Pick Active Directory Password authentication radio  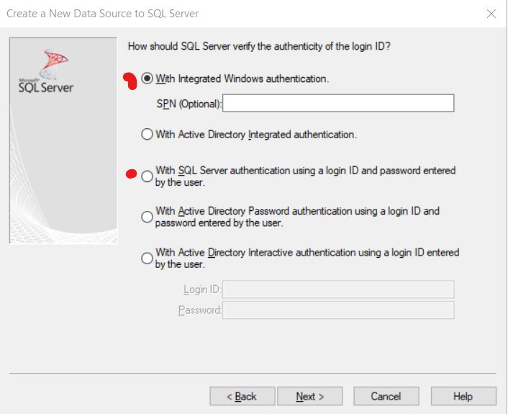147,216
